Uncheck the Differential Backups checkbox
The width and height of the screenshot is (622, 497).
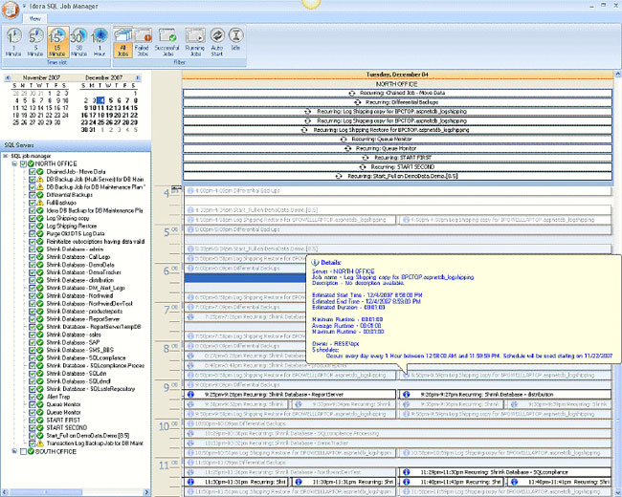point(33,195)
